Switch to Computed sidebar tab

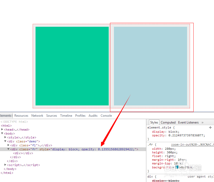click(168, 122)
